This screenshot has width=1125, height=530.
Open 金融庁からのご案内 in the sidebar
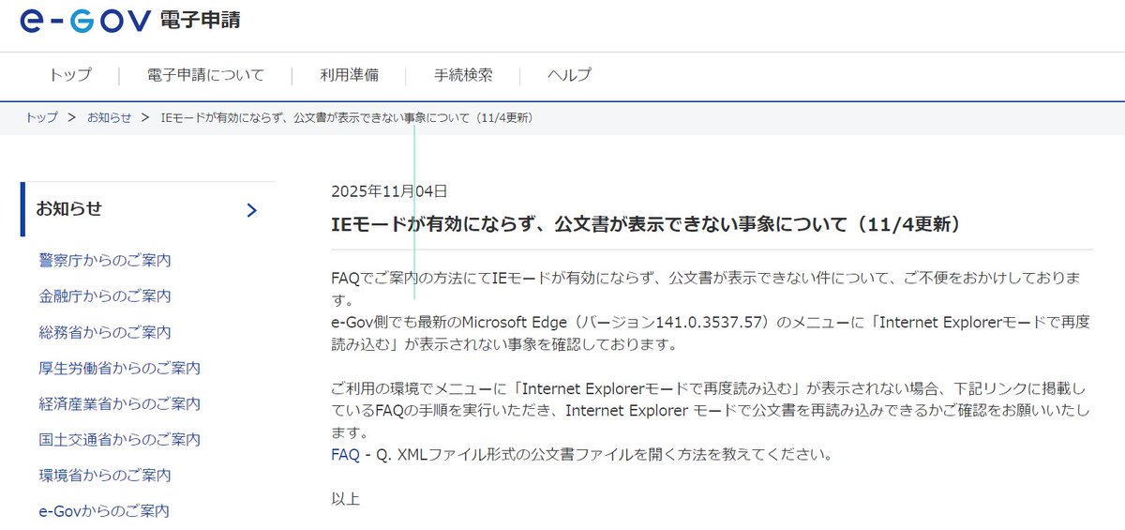pyautogui.click(x=105, y=295)
